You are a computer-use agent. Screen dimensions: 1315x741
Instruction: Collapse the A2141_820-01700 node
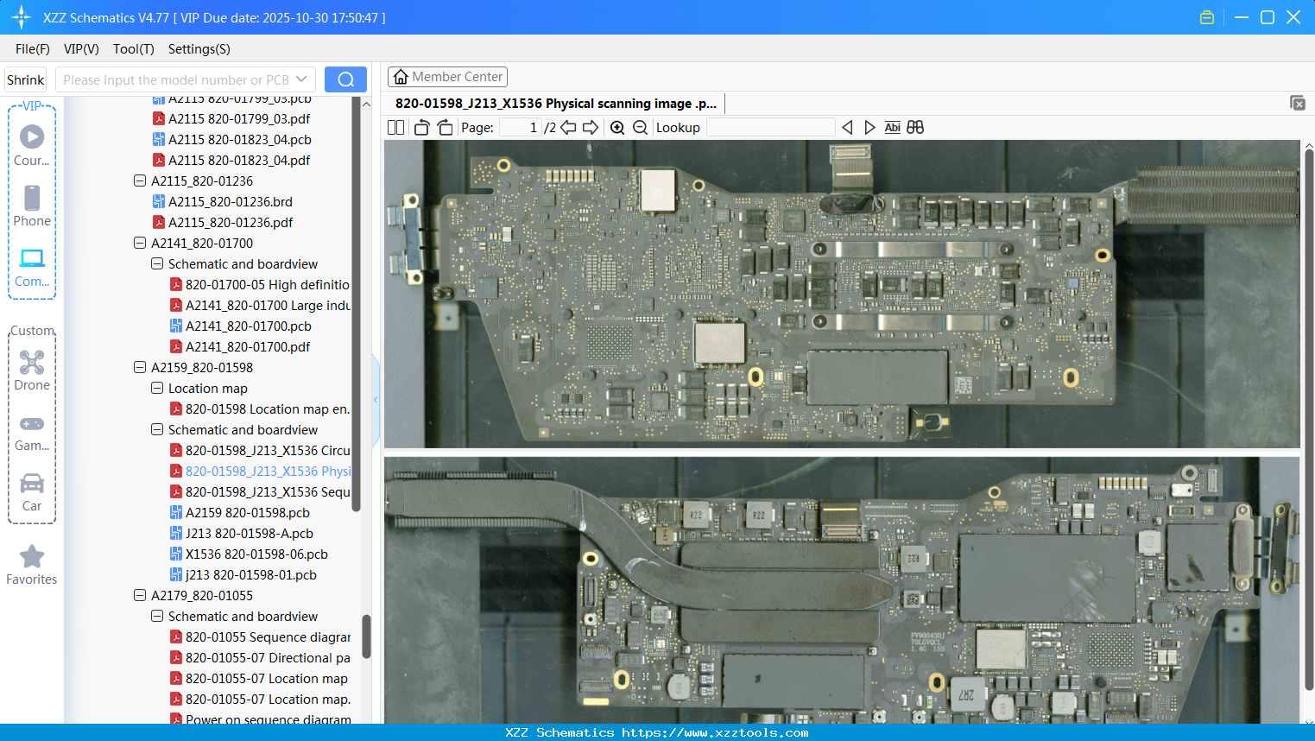pos(140,243)
